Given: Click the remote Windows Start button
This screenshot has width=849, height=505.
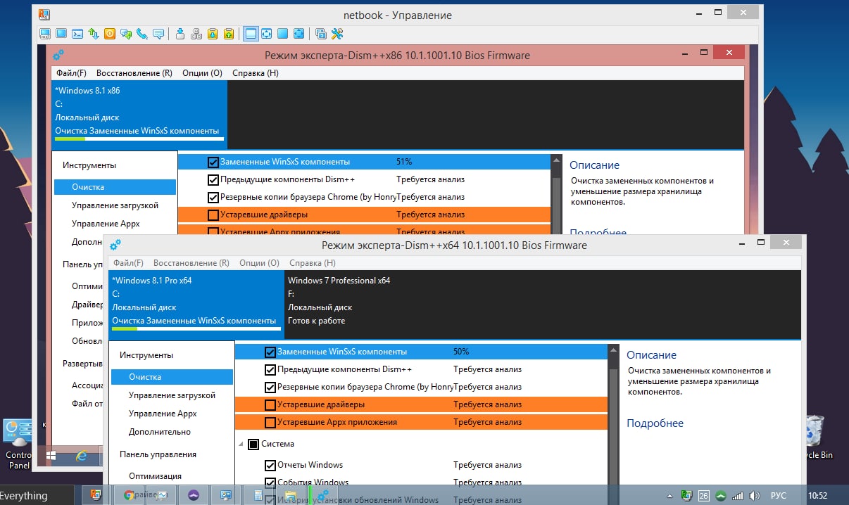Looking at the screenshot, I should (51, 456).
